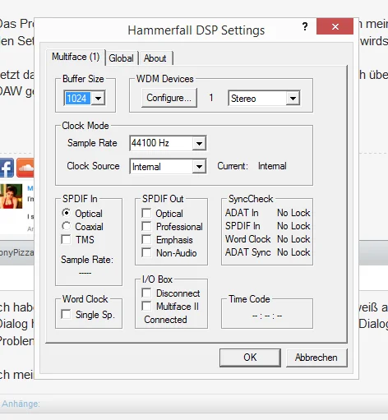Open the Sample Rate 44100 Hz dropdown
This screenshot has height=420, width=388.
point(199,143)
